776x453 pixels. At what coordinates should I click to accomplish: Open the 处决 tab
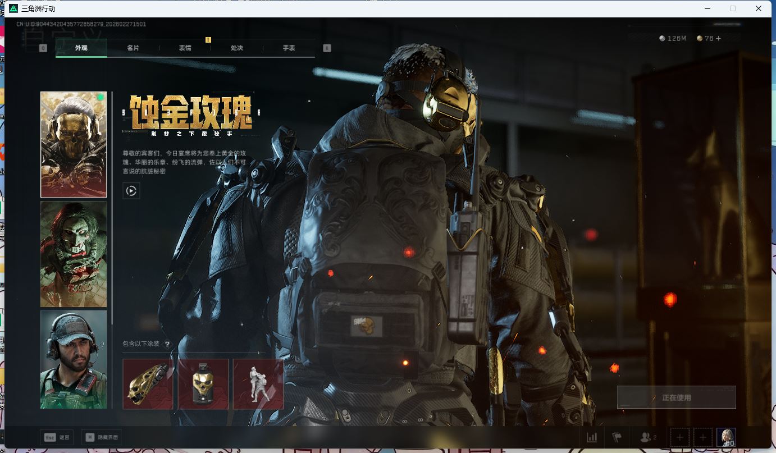(237, 48)
